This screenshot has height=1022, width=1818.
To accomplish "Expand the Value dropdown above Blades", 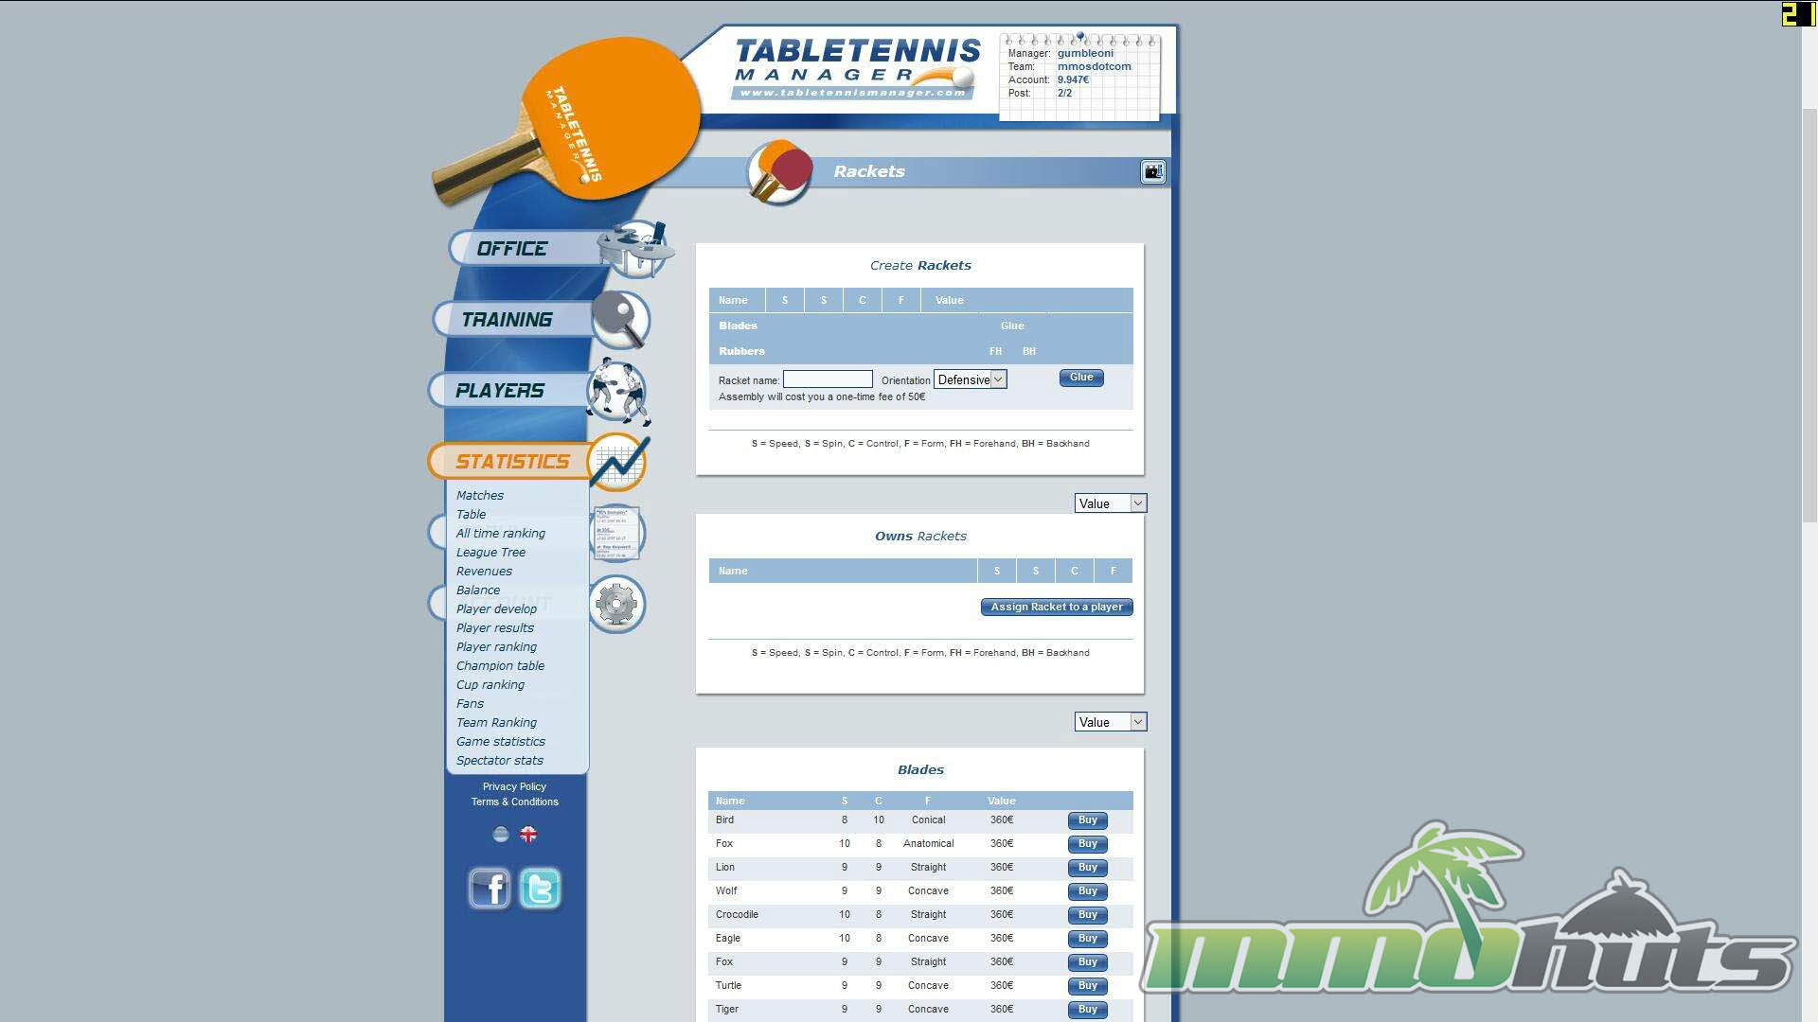I will tap(1110, 722).
